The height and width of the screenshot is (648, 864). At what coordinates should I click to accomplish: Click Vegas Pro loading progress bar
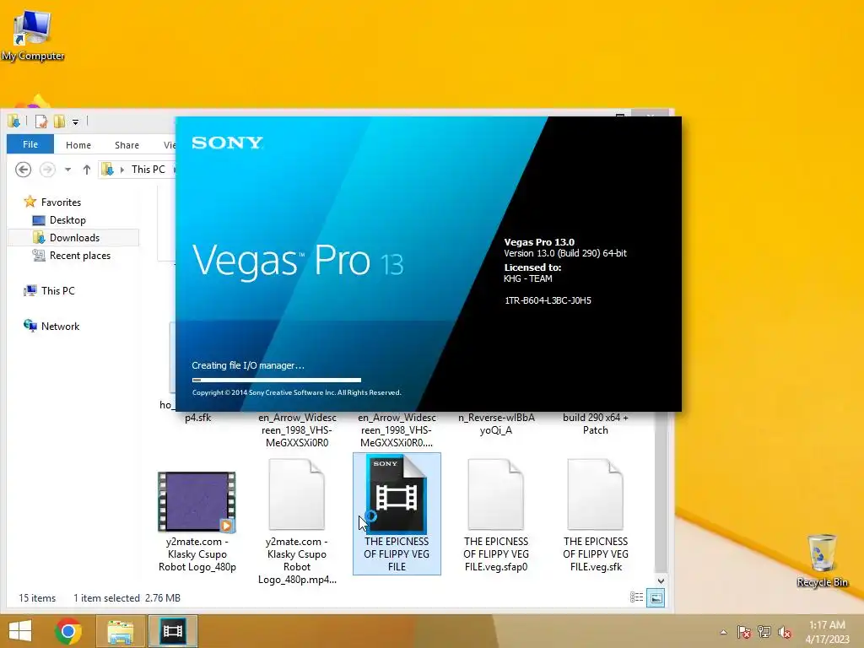[x=277, y=380]
